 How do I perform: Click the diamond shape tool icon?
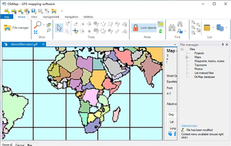89,31
